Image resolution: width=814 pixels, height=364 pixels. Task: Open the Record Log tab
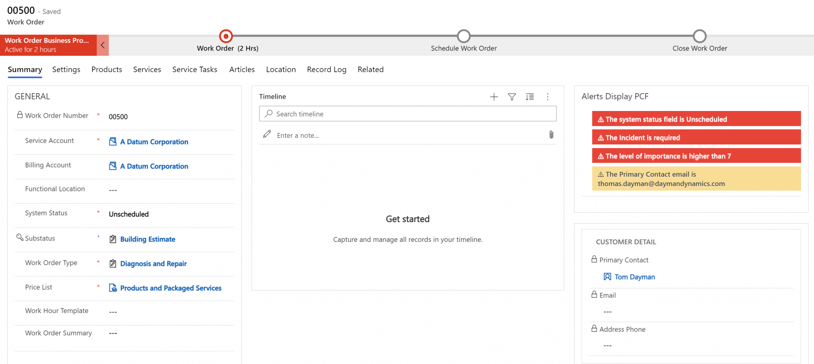pyautogui.click(x=326, y=69)
